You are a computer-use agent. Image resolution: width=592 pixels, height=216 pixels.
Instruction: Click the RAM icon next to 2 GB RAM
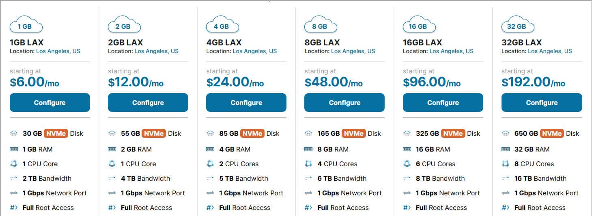112,149
